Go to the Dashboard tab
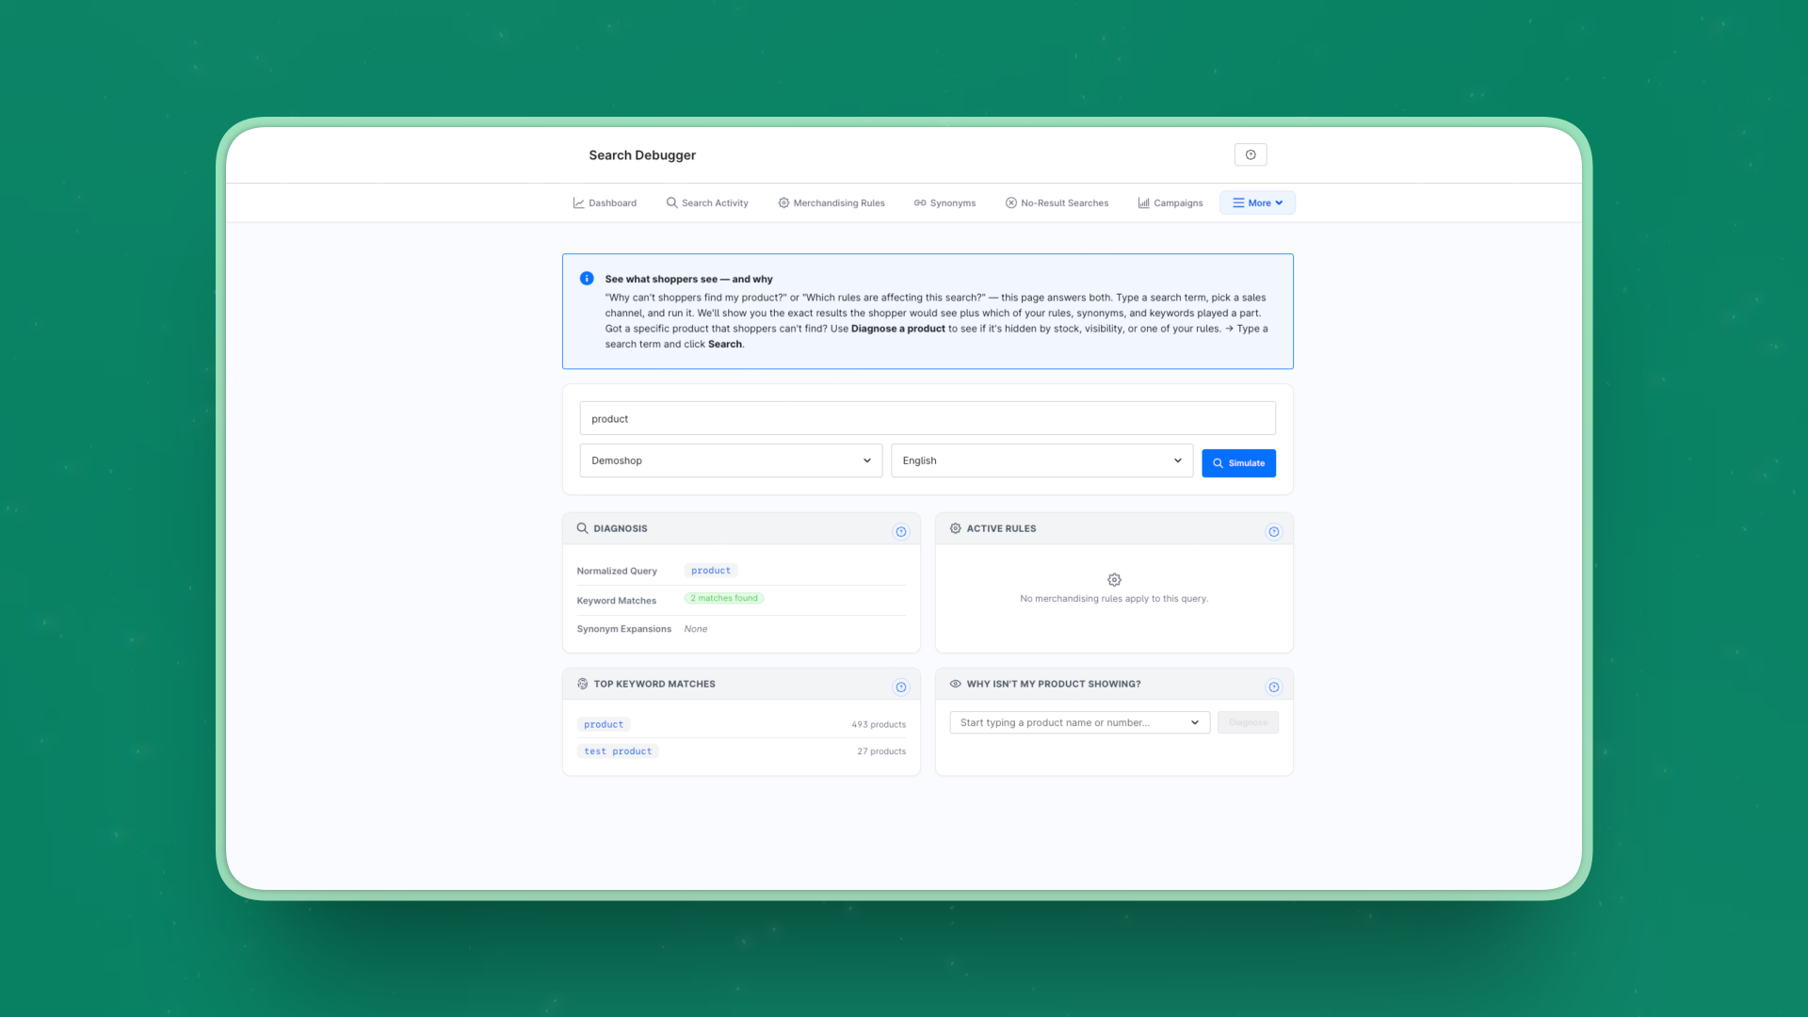This screenshot has height=1017, width=1808. pos(605,202)
